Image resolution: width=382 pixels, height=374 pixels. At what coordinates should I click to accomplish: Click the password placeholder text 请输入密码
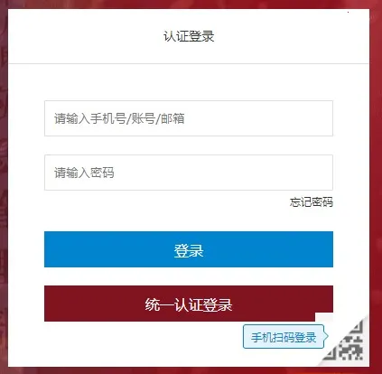(84, 173)
